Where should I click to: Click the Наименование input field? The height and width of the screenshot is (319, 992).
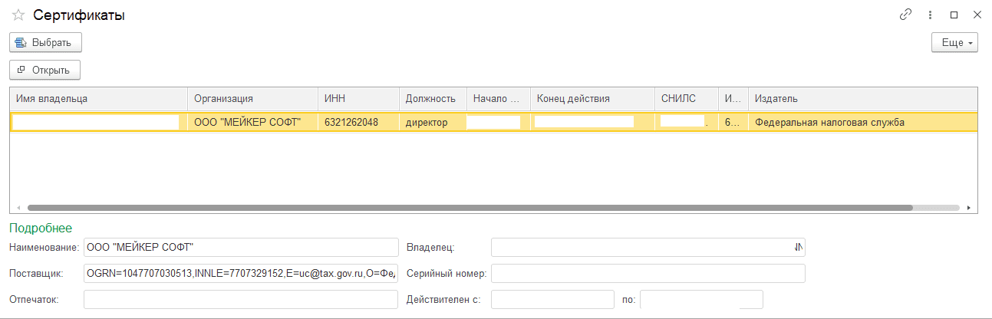point(241,247)
